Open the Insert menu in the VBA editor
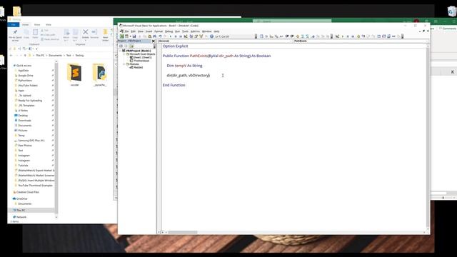The width and height of the screenshot is (457, 257). coord(149,31)
